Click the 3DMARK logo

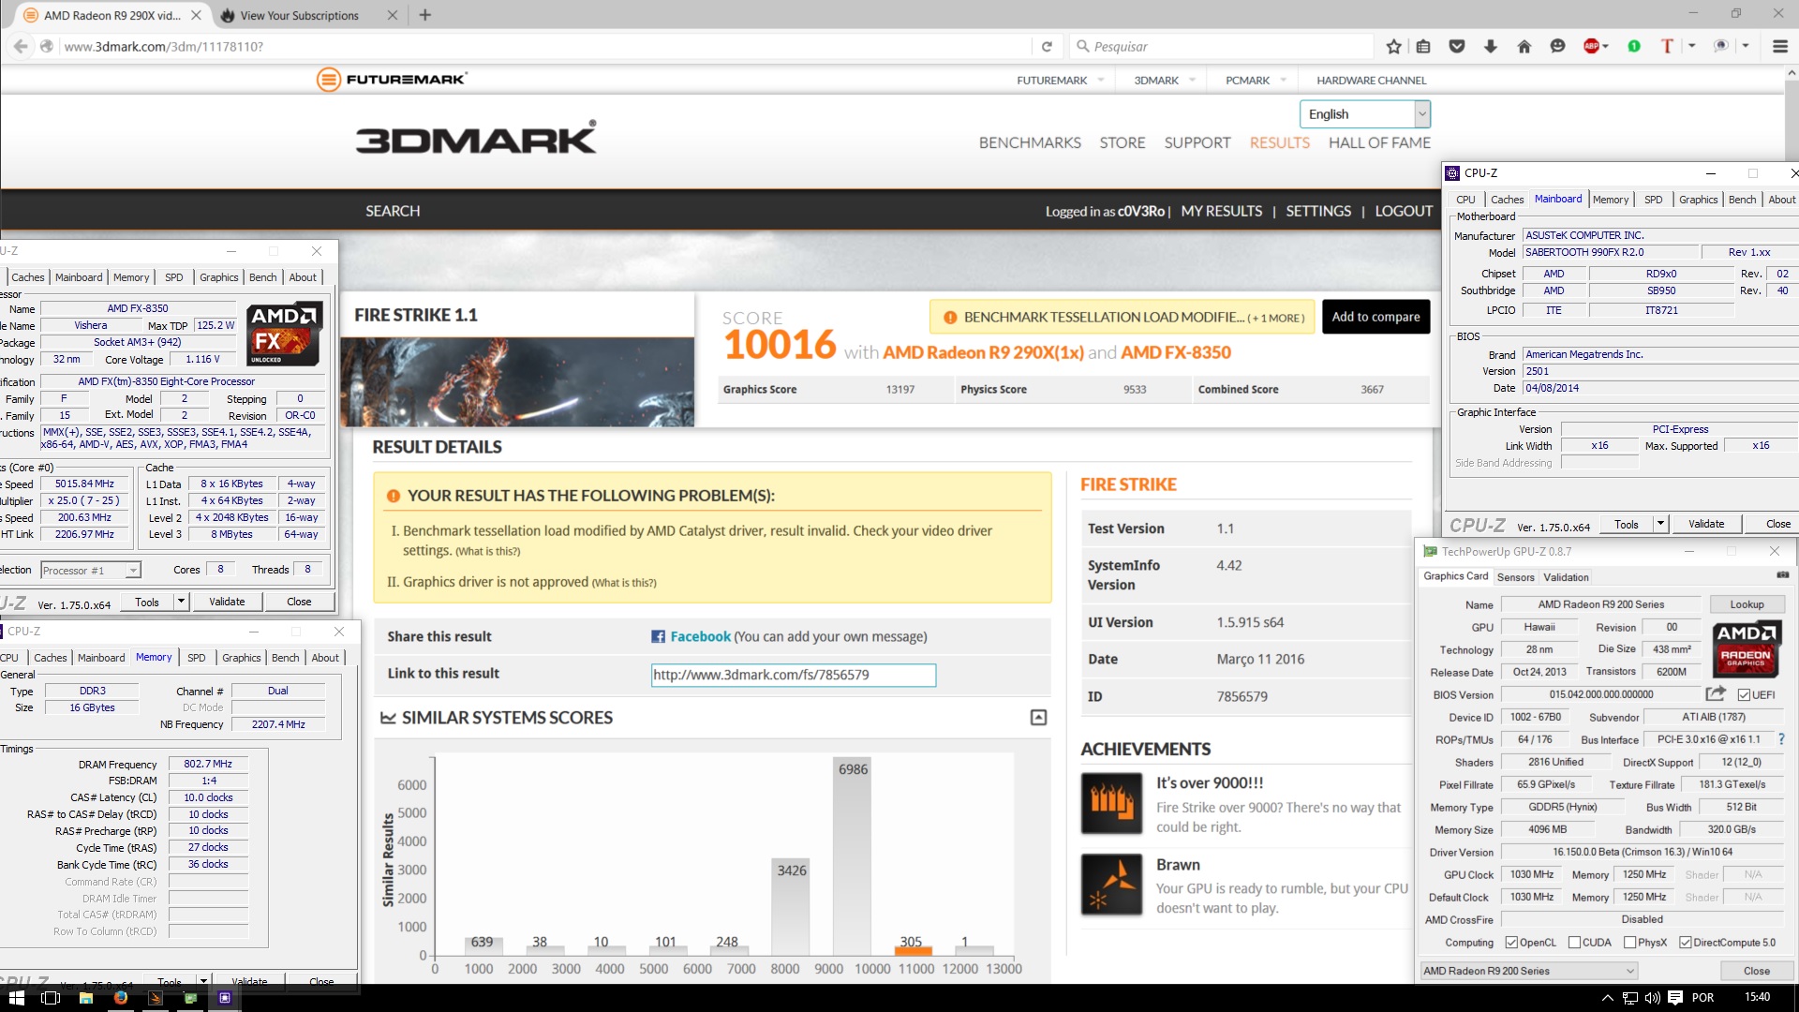[476, 138]
